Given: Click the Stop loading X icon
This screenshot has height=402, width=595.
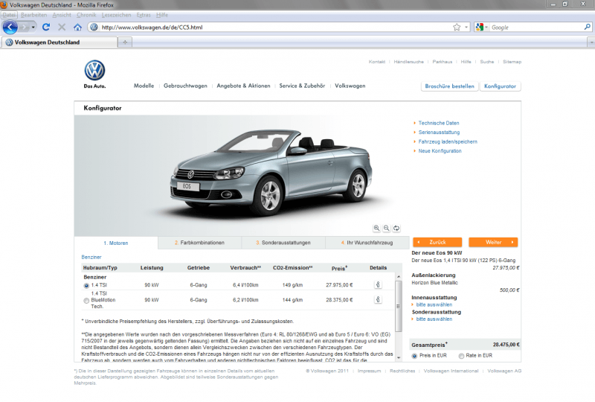Looking at the screenshot, I should click(x=62, y=27).
